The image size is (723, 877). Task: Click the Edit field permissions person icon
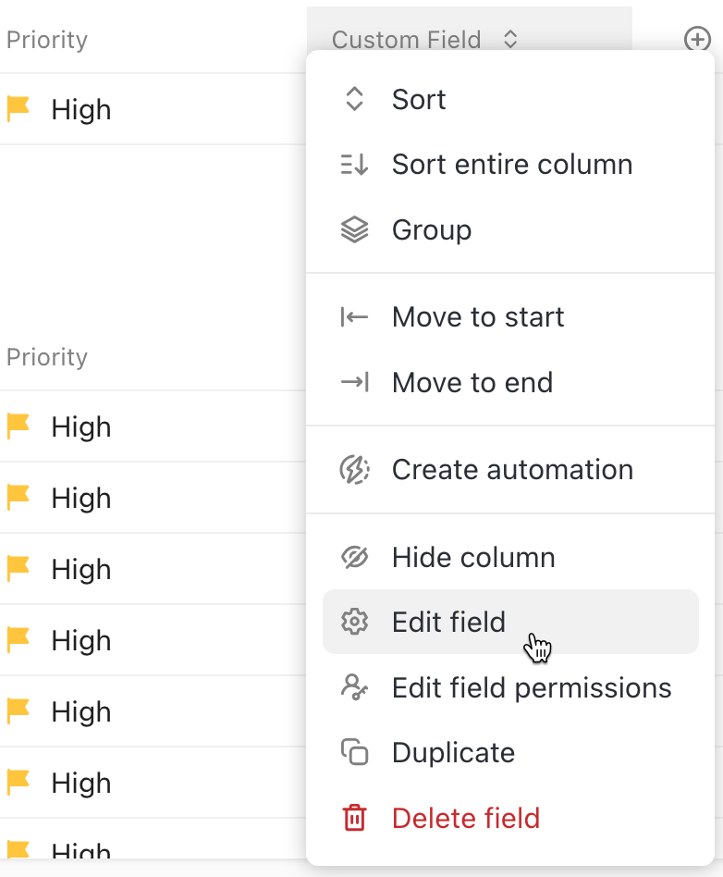(x=354, y=687)
